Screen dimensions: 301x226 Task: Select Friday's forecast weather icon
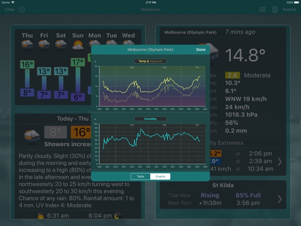click(x=44, y=45)
